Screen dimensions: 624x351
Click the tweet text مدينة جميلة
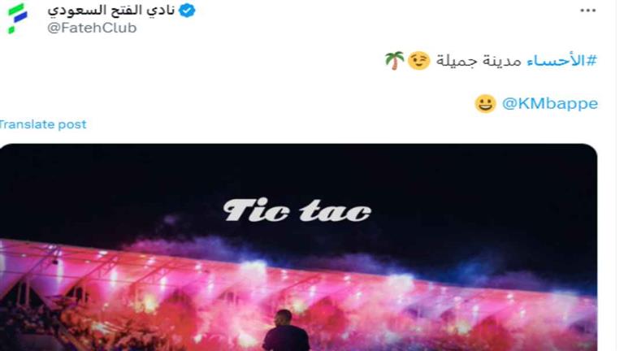[479, 61]
